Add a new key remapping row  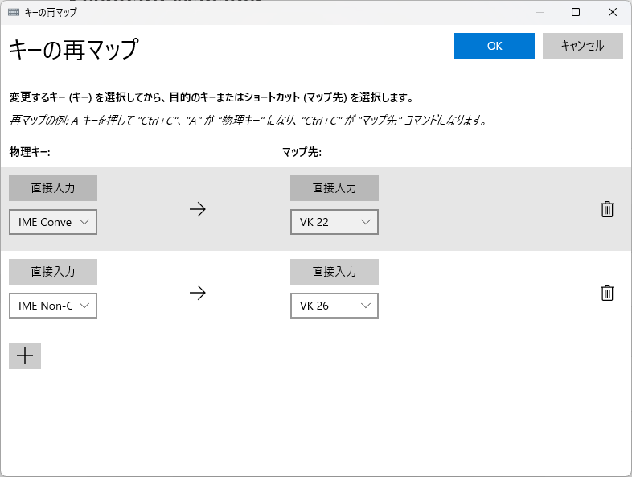(25, 356)
